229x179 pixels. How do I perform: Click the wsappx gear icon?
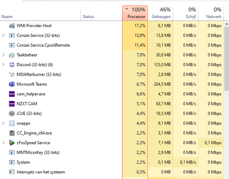[12, 123]
